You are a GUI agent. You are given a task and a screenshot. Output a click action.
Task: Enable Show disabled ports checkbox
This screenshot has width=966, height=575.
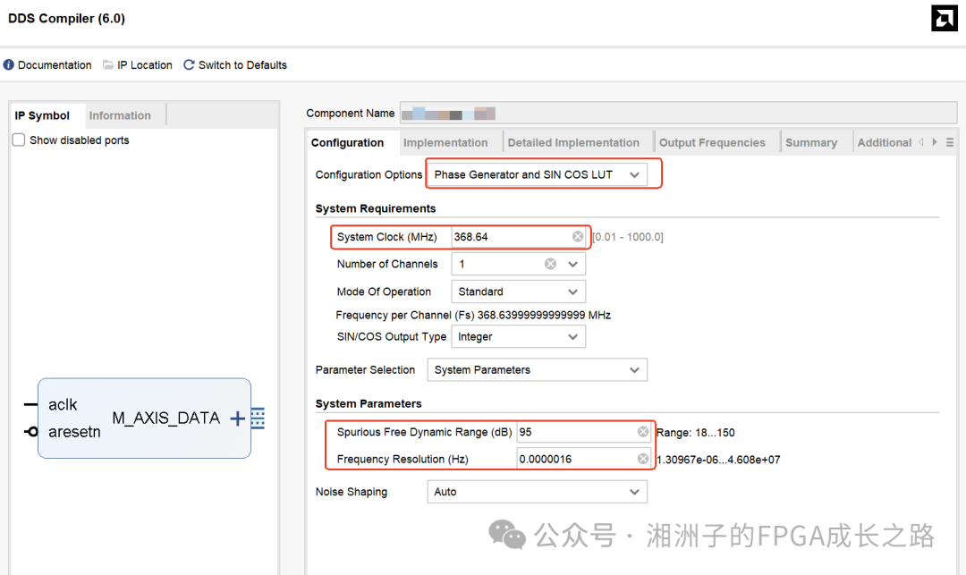pyautogui.click(x=19, y=140)
